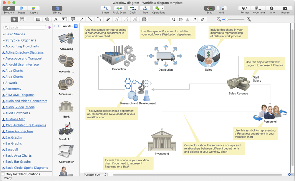The image size is (295, 181).
Task: Click the Investment bank building shape
Action: (162, 141)
